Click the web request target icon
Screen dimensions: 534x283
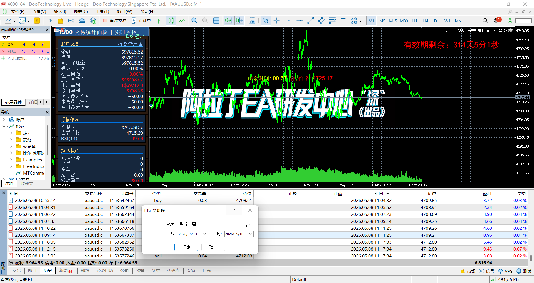tap(93, 21)
